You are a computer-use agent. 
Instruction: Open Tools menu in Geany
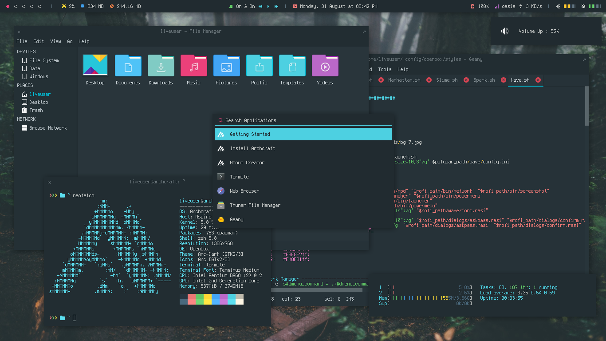coord(385,69)
